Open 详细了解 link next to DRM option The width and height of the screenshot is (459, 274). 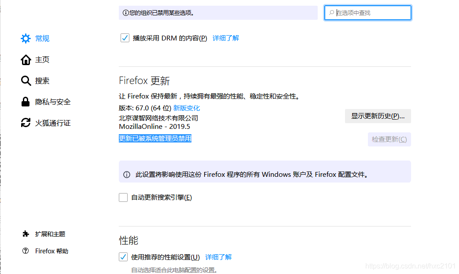(226, 38)
